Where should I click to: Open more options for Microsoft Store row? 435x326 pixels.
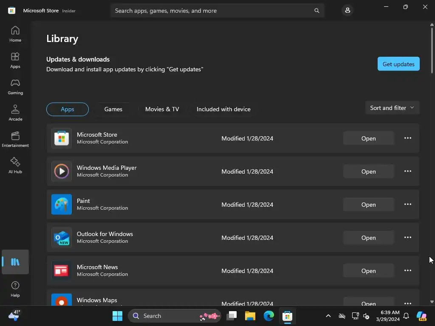(407, 138)
